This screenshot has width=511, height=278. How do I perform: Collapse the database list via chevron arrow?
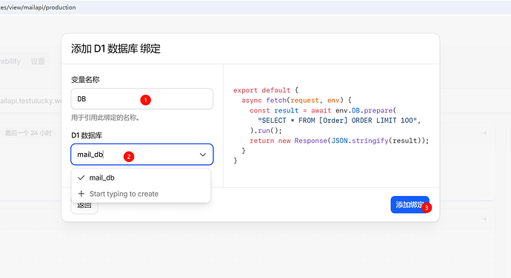(203, 155)
